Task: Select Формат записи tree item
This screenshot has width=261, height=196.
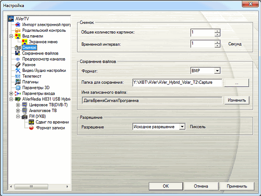Action: (50, 128)
